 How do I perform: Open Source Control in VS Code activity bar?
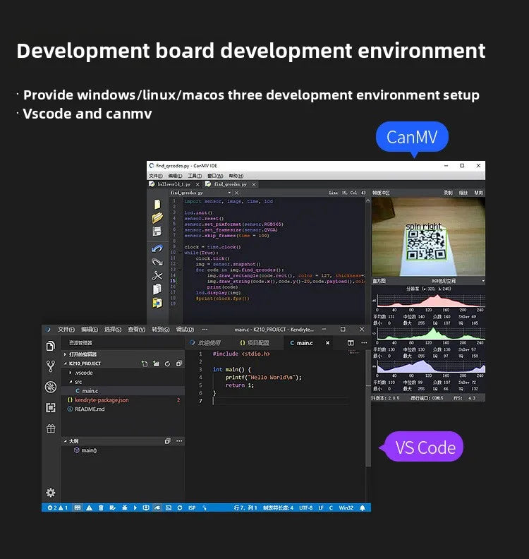tap(51, 366)
